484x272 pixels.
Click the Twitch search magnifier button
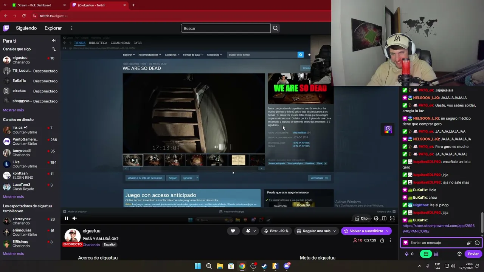[x=275, y=28]
